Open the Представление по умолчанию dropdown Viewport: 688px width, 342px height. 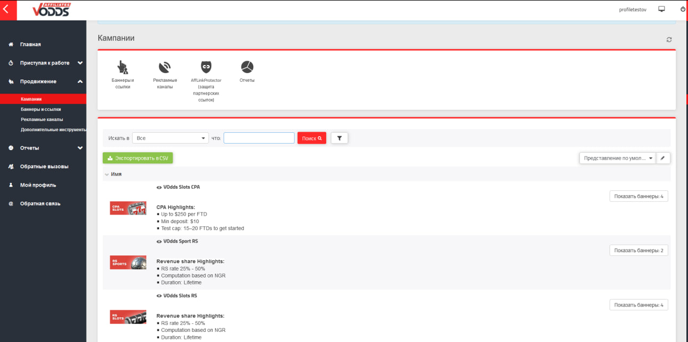tap(617, 158)
